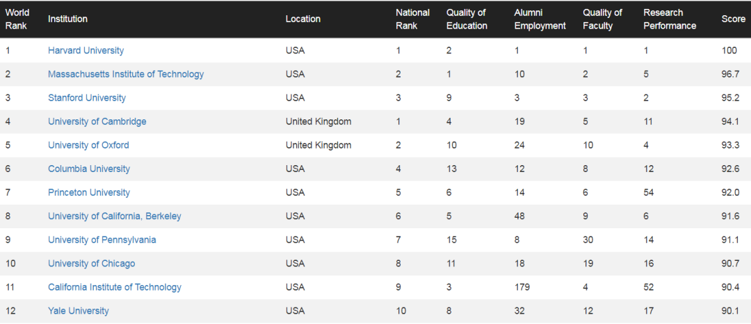Open the University of Chicago link
This screenshot has width=751, height=324.
(92, 264)
